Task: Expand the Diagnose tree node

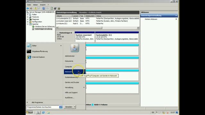Action: point(28,19)
